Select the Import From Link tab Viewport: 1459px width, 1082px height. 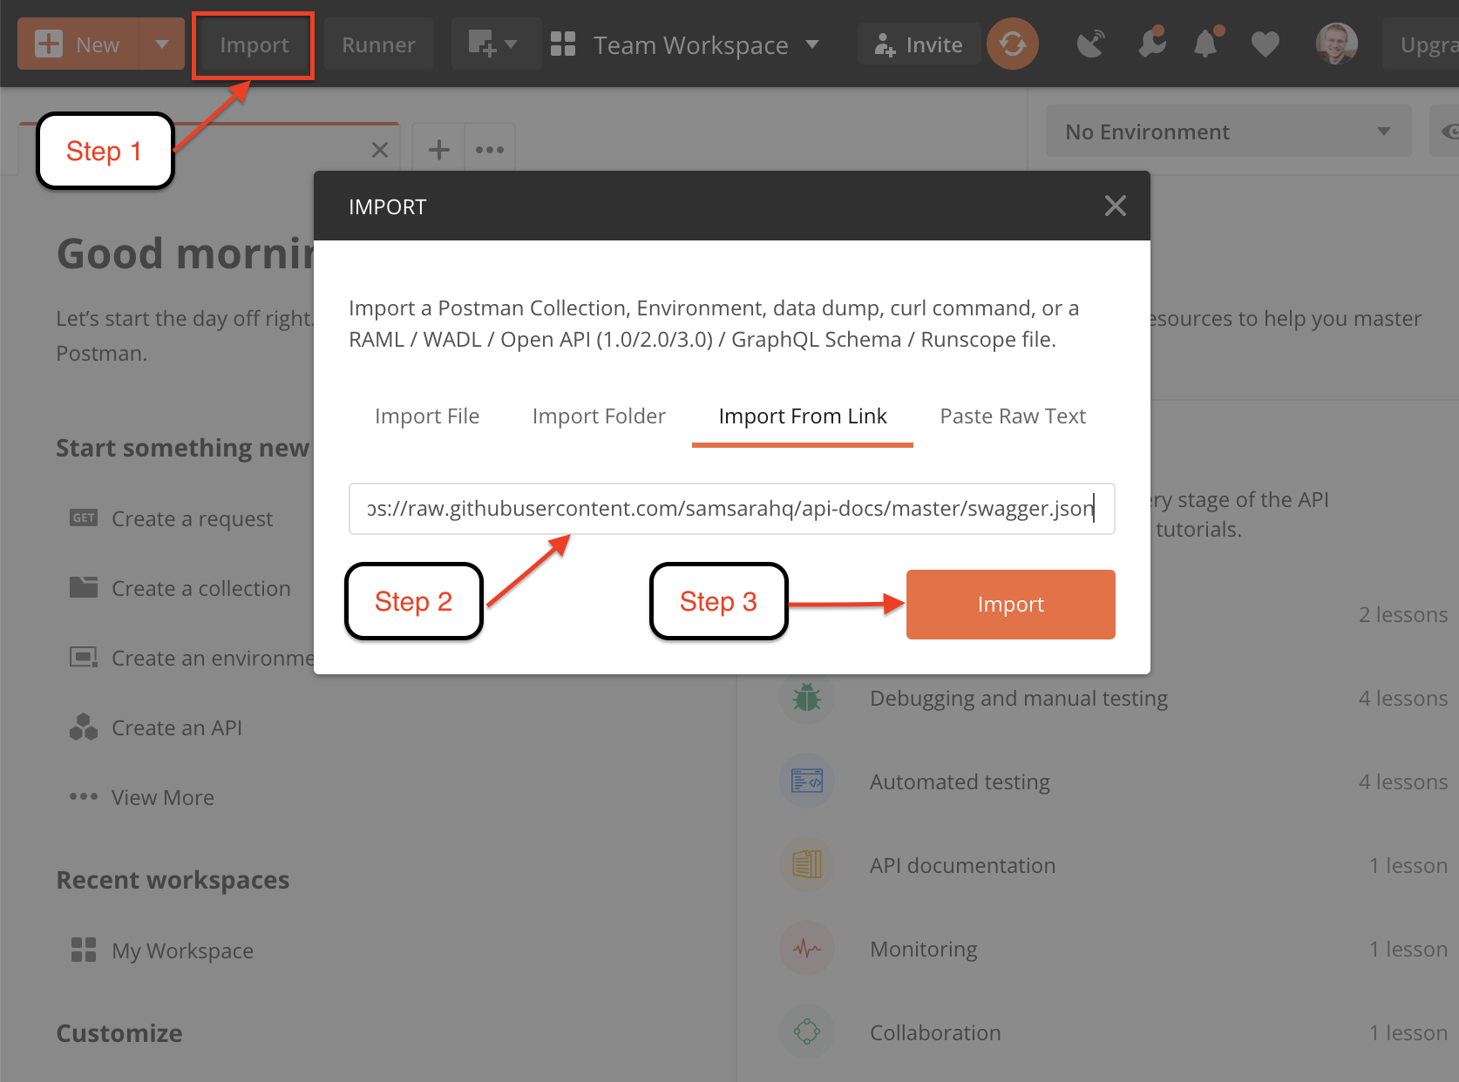pos(803,416)
